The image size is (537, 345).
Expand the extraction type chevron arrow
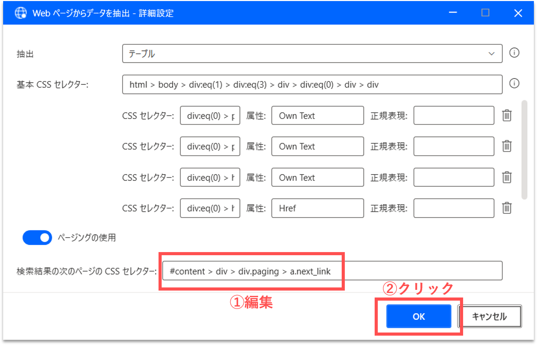(491, 54)
